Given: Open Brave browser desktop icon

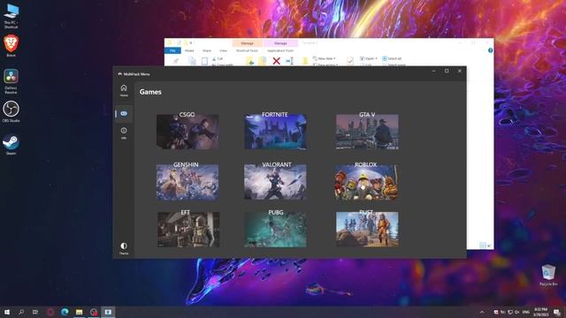Looking at the screenshot, I should point(11,45).
